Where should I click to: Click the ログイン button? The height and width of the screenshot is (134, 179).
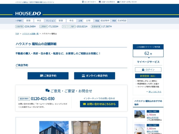148,70
